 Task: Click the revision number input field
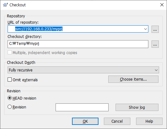82,107
